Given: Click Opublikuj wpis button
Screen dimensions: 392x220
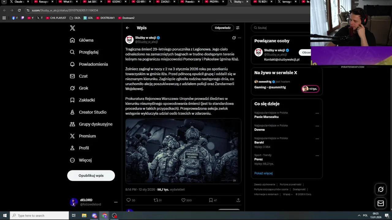Looking at the screenshot, I should 91,176.
